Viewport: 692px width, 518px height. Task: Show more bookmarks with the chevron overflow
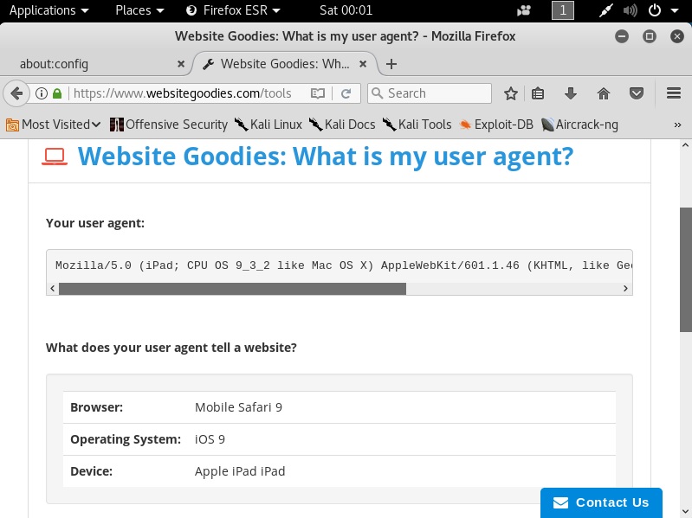677,125
